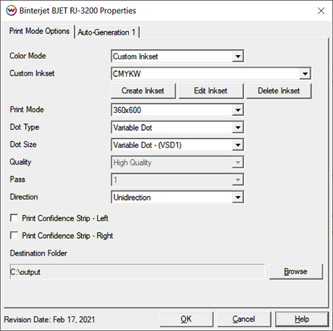Viewport: 333px width, 331px height.
Task: Click the Edit Inkset button
Action: (x=211, y=91)
